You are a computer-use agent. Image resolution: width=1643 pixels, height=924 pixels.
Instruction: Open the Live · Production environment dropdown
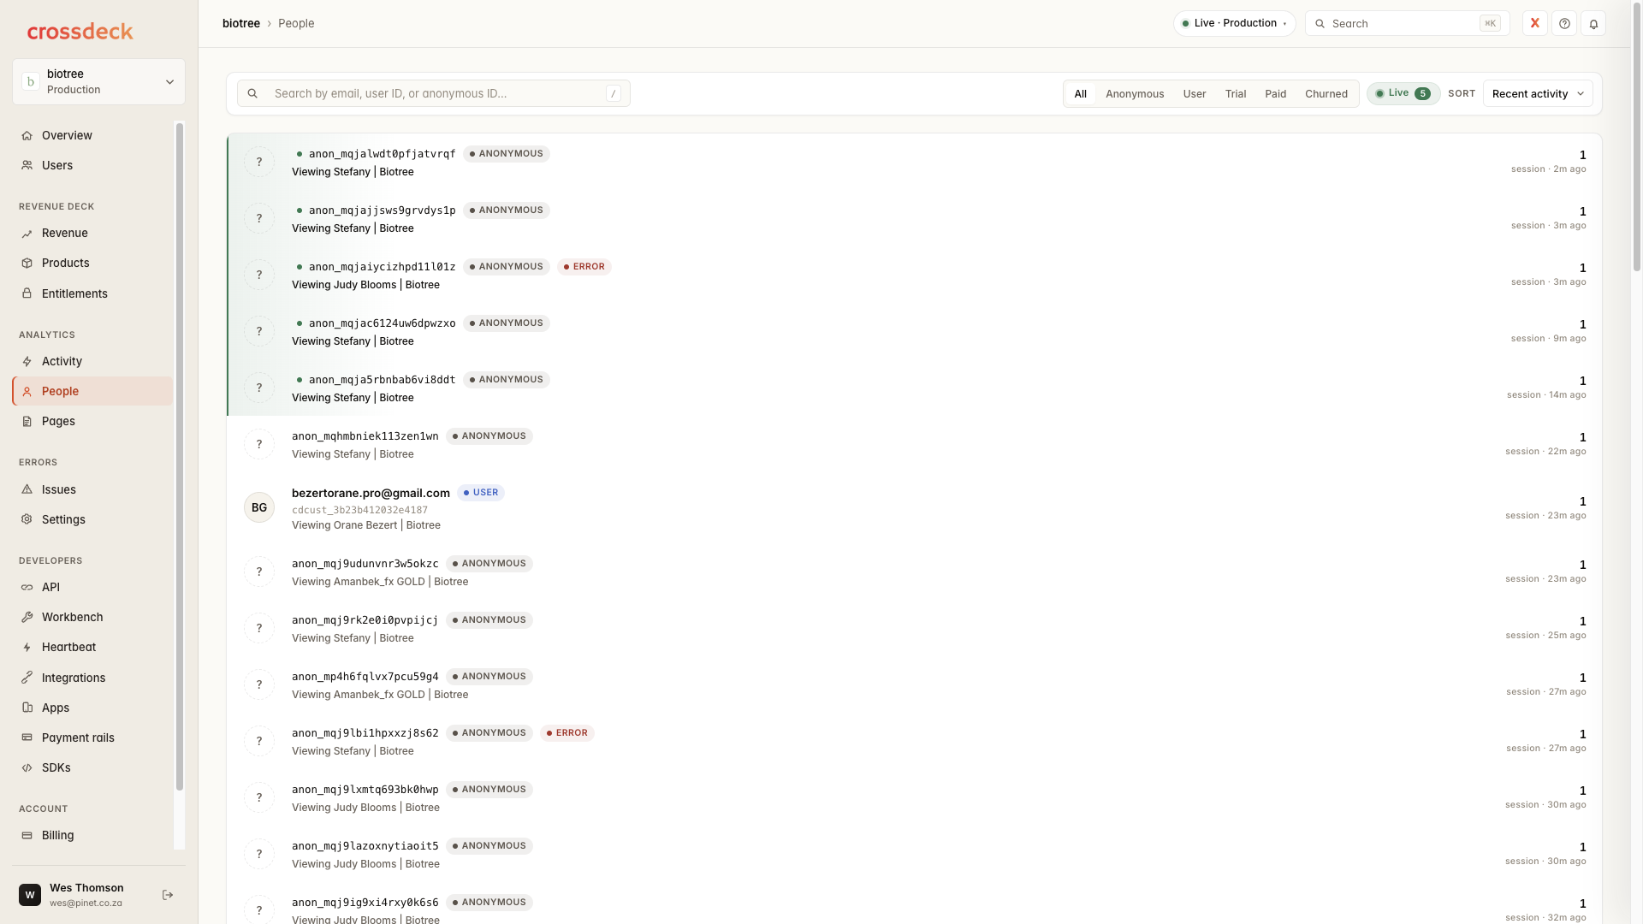tap(1234, 23)
